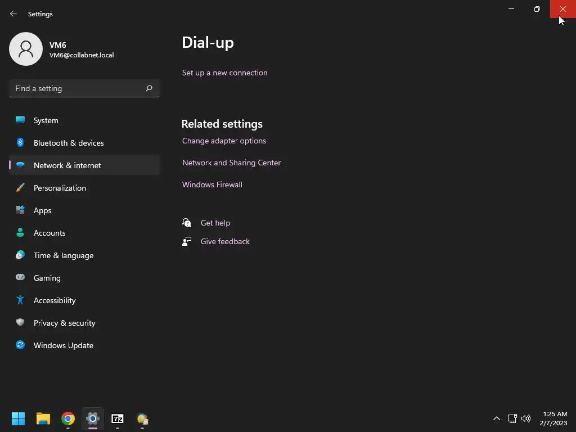
Task: Open Network and Sharing Center link
Action: 231,163
